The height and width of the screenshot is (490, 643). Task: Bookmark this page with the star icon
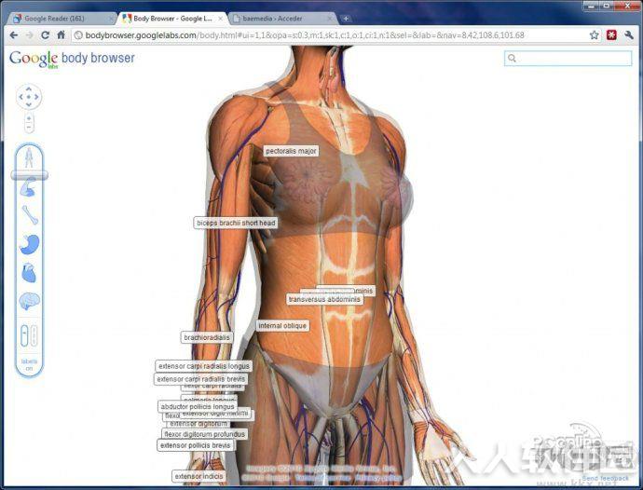[594, 35]
